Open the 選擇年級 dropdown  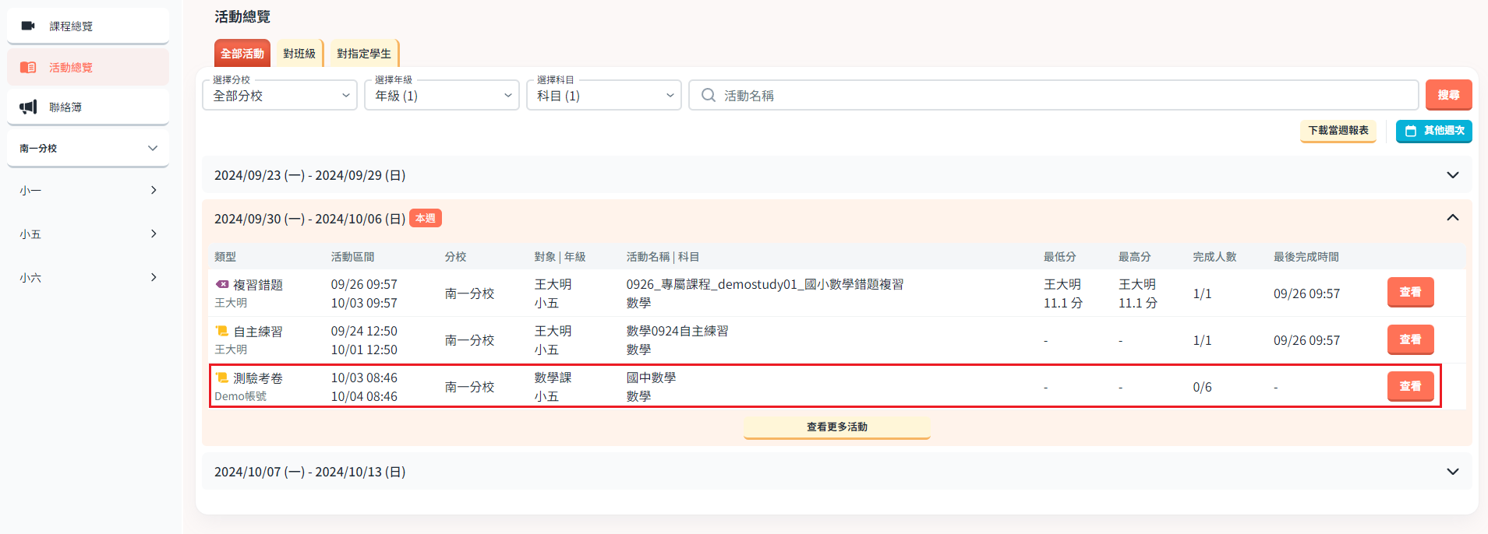(x=442, y=95)
